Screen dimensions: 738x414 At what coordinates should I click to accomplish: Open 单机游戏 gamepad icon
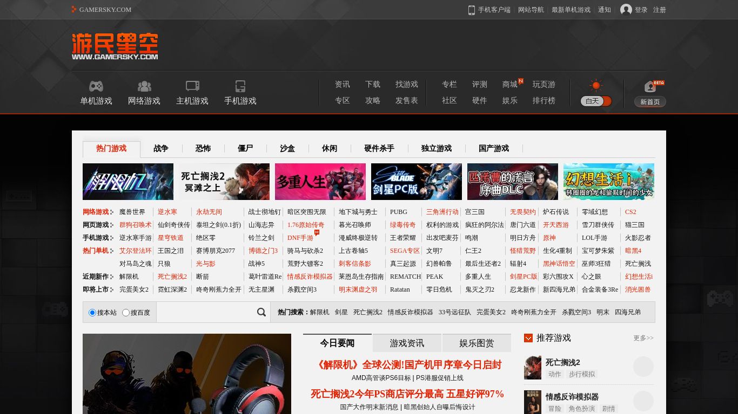click(96, 86)
